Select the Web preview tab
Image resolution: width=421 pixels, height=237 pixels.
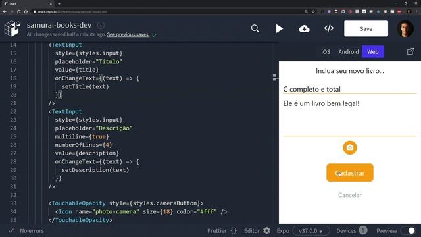(x=373, y=51)
